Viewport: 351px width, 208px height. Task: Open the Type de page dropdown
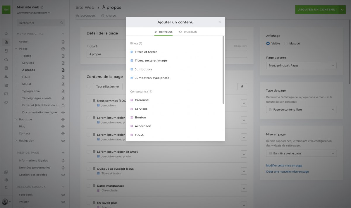301,110
